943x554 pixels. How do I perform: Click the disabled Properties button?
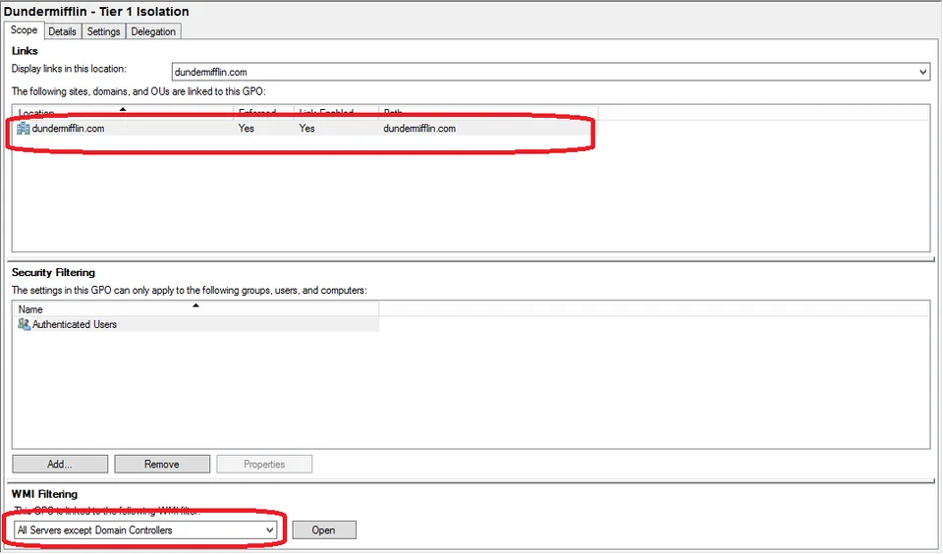264,464
